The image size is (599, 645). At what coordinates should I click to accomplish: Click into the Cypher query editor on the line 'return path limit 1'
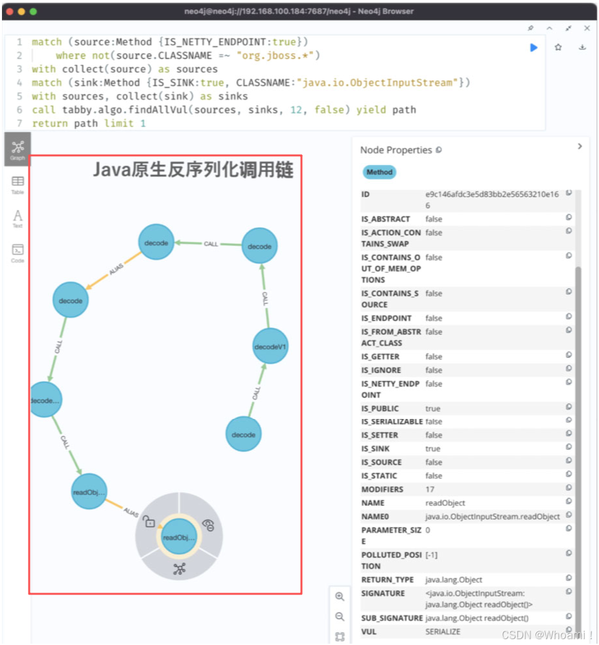89,124
